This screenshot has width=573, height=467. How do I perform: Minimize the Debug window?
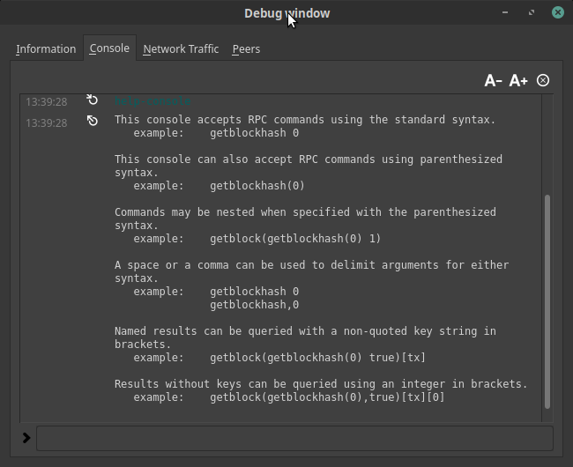(x=505, y=12)
